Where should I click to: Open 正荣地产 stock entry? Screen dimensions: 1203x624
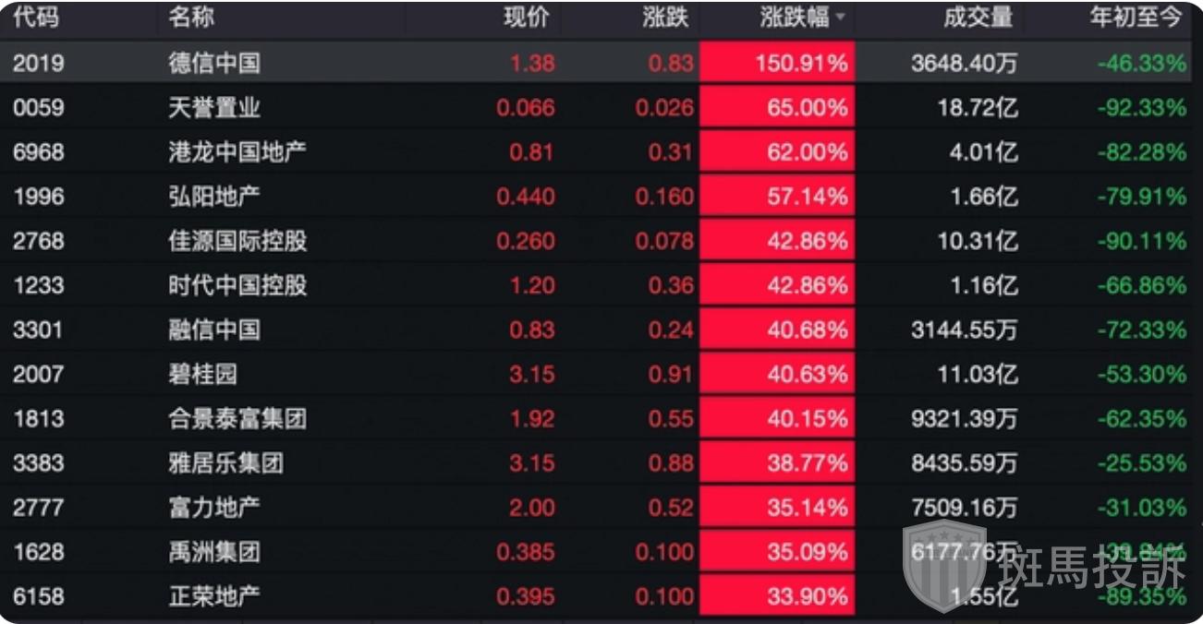click(214, 596)
